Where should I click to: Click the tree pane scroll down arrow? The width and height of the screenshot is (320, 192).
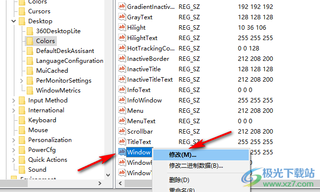pyautogui.click(x=108, y=175)
